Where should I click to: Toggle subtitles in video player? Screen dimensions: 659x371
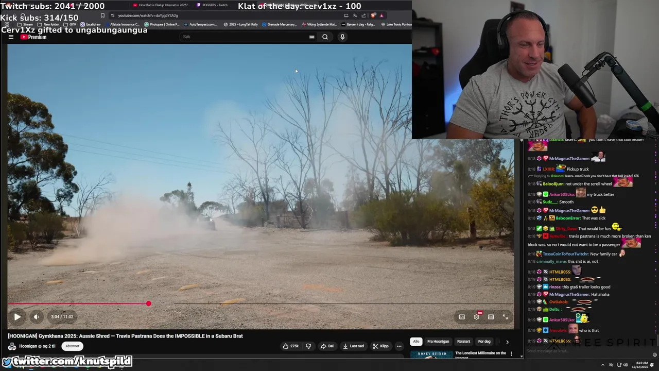point(462,317)
